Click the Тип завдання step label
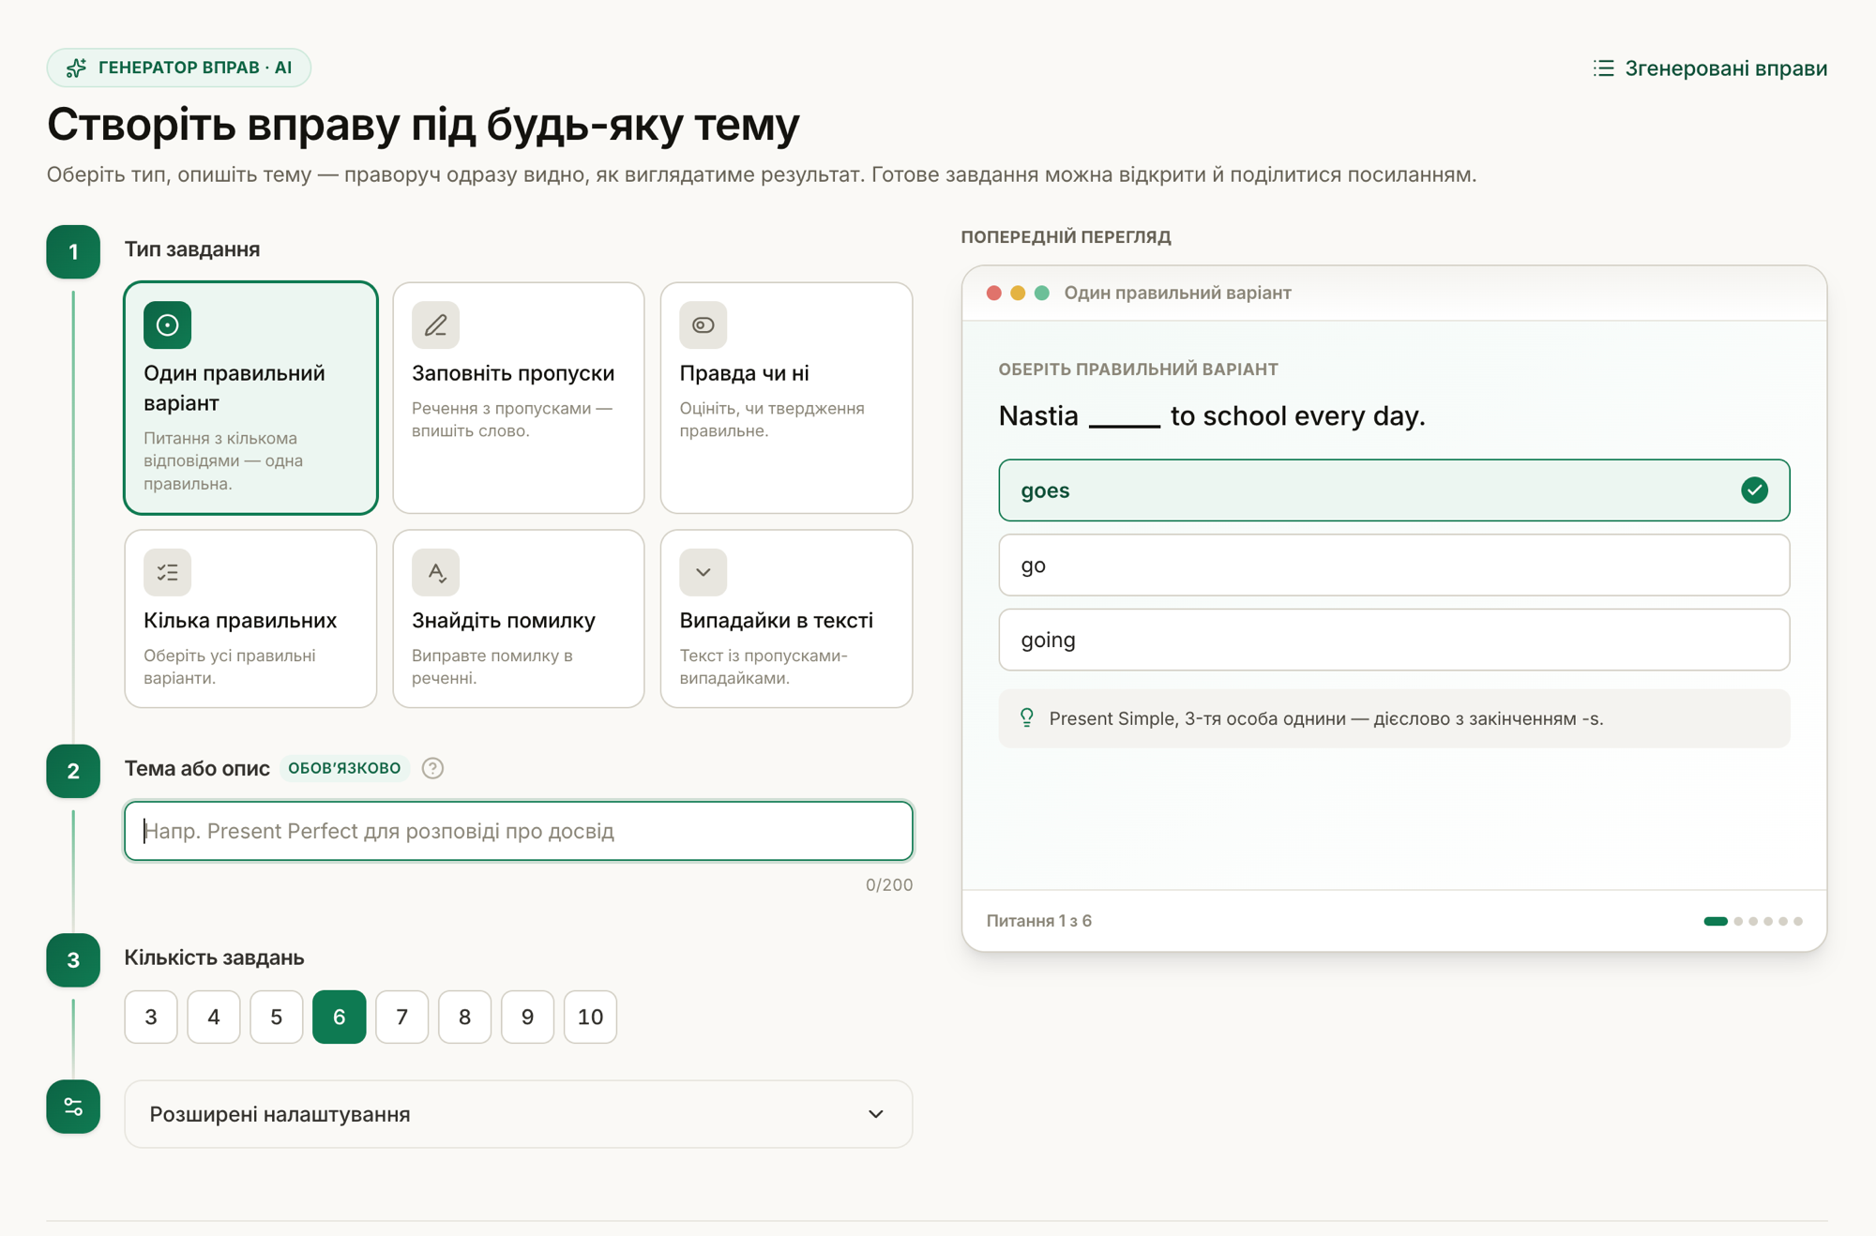 click(192, 249)
